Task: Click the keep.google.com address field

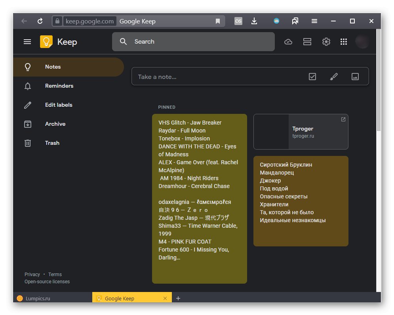Action: [90, 21]
